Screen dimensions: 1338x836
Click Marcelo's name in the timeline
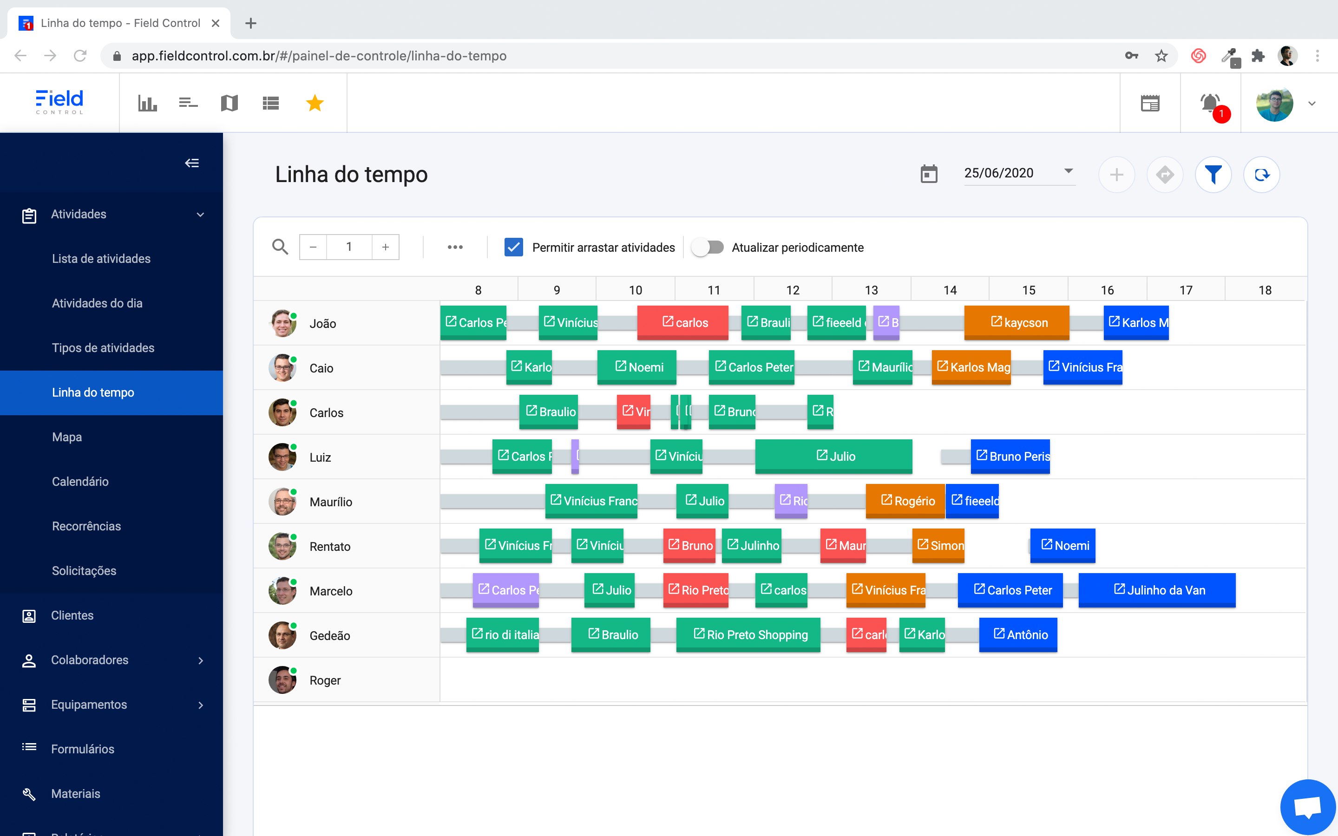point(331,591)
